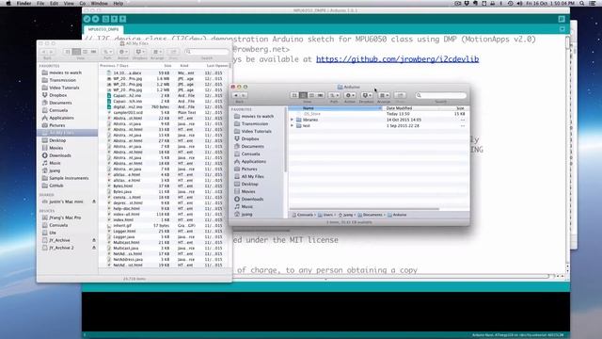Switch All My Files window to Cover Flow view
The width and height of the screenshot is (602, 339).
(x=93, y=52)
